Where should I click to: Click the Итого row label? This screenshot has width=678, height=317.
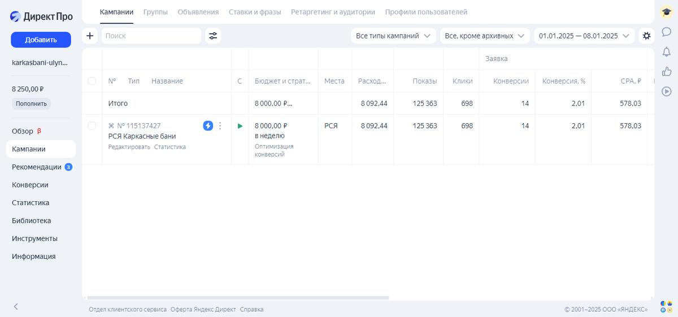tap(118, 104)
